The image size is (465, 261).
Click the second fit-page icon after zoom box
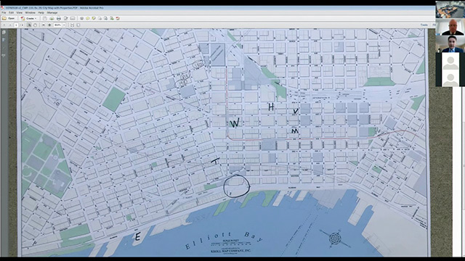point(78,25)
